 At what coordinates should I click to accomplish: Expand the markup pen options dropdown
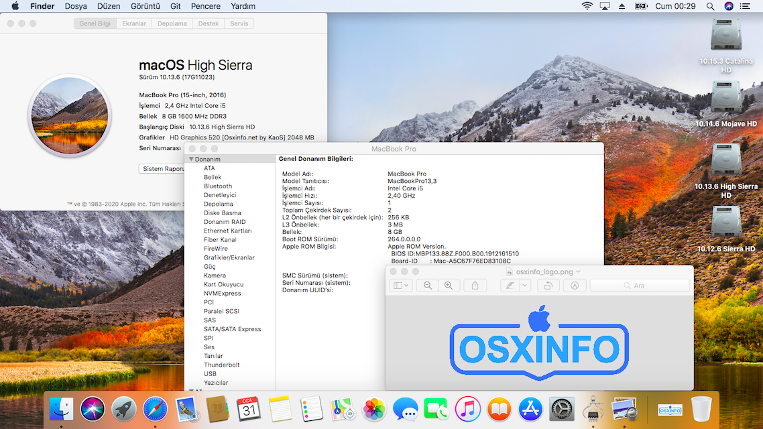(525, 285)
